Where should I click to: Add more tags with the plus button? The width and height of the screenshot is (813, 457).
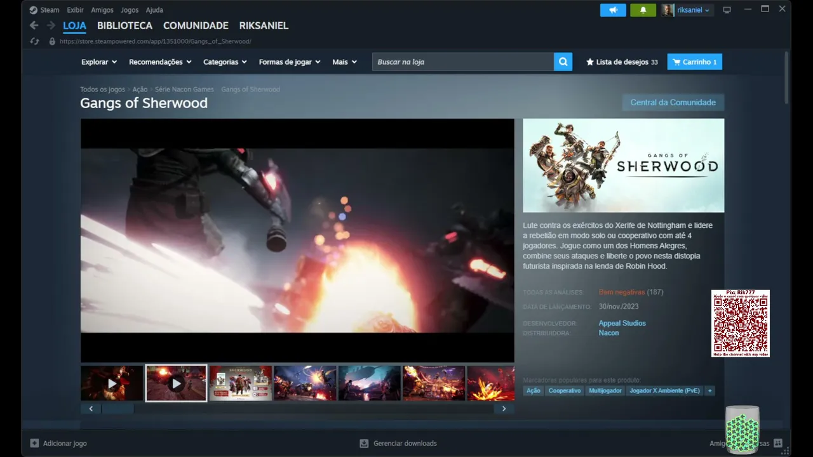(x=709, y=390)
